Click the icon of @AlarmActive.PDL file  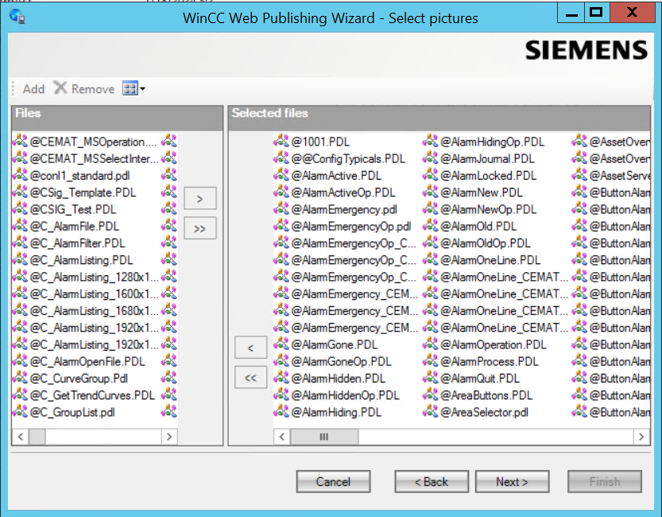(281, 174)
